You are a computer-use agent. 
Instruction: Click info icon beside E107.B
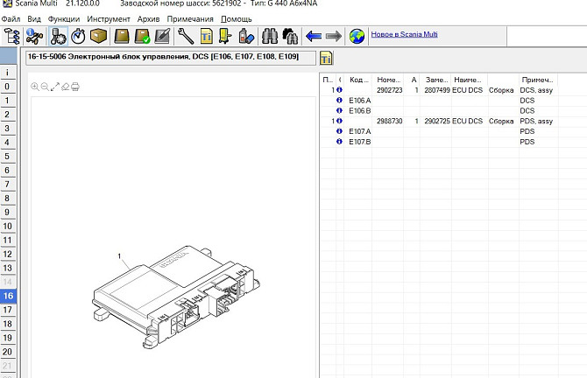(x=339, y=142)
